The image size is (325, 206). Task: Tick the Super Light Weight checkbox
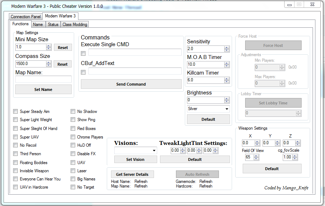(15, 119)
